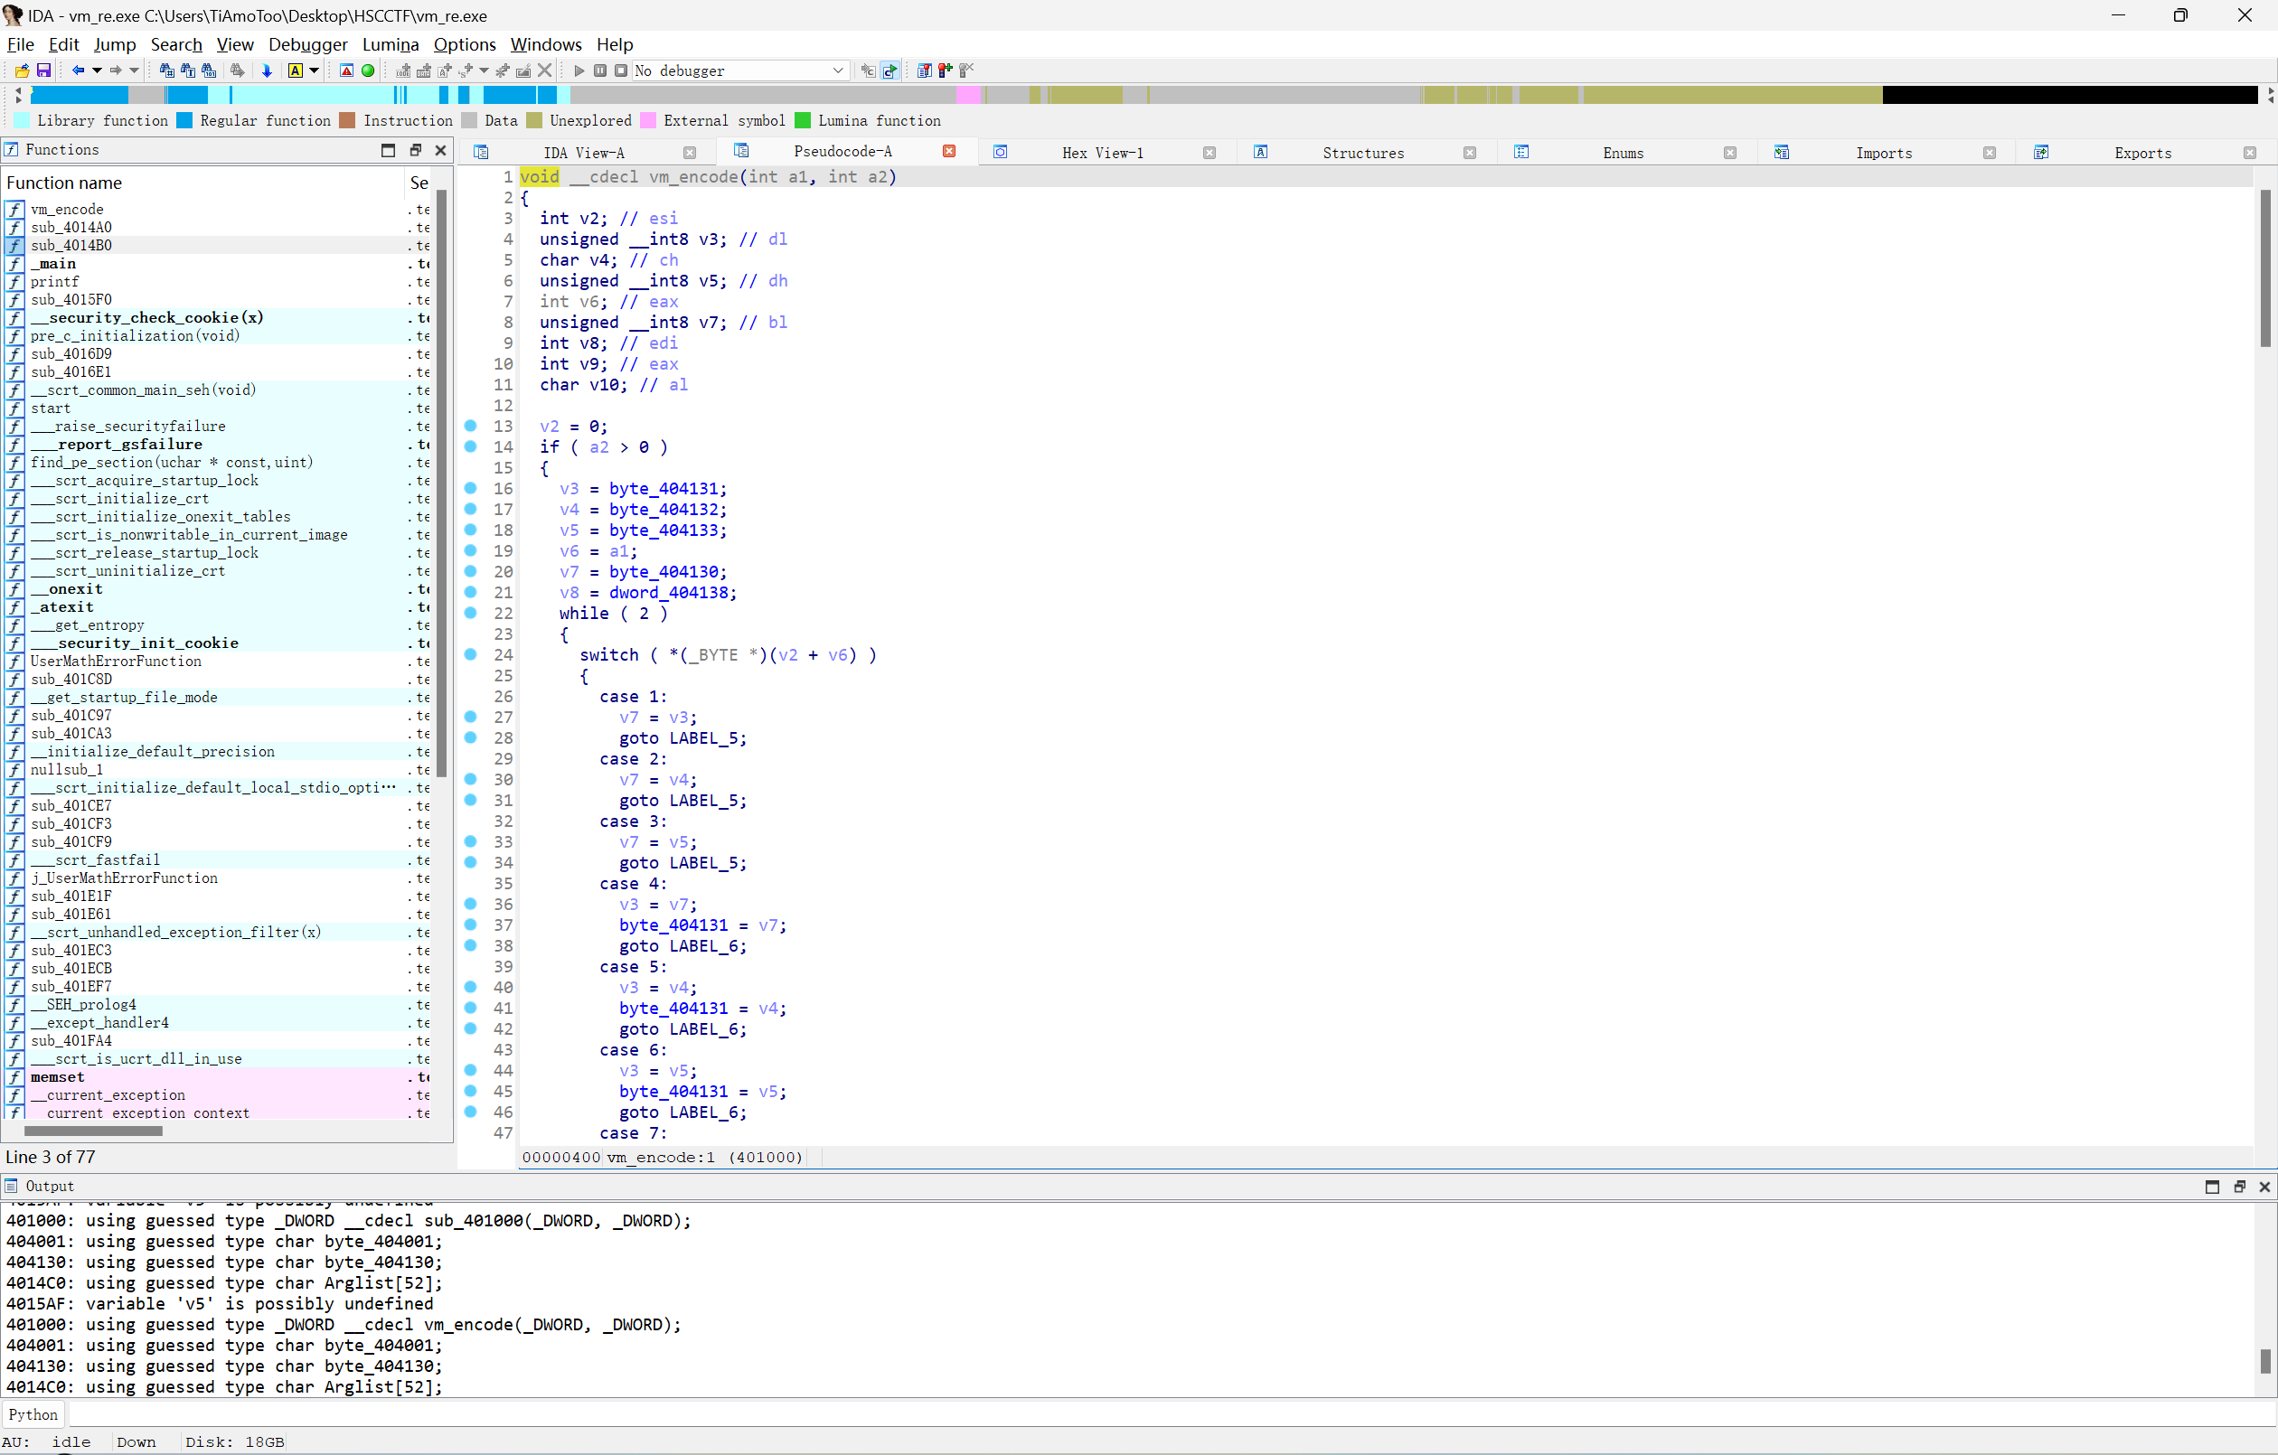Click the binoculars byte sequence search icon

[209, 70]
